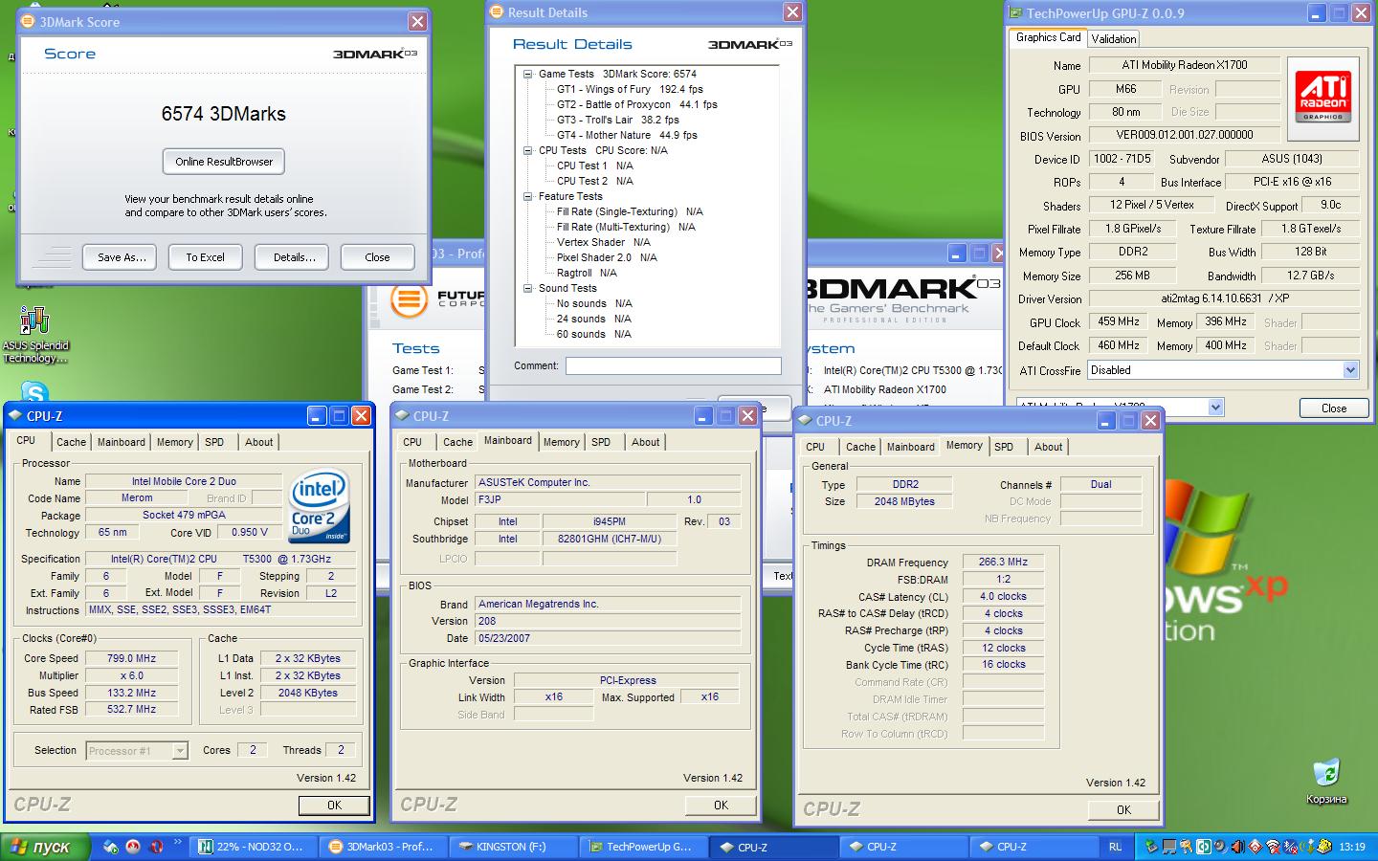Select the Pixel Shader 2.0 tree row
The width and height of the screenshot is (1378, 861).
(607, 257)
